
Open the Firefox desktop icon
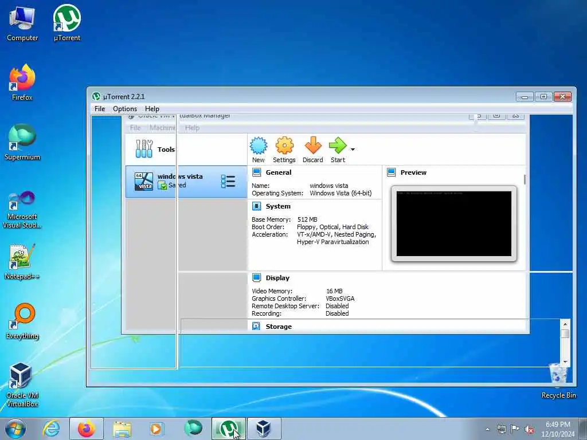coord(22,82)
